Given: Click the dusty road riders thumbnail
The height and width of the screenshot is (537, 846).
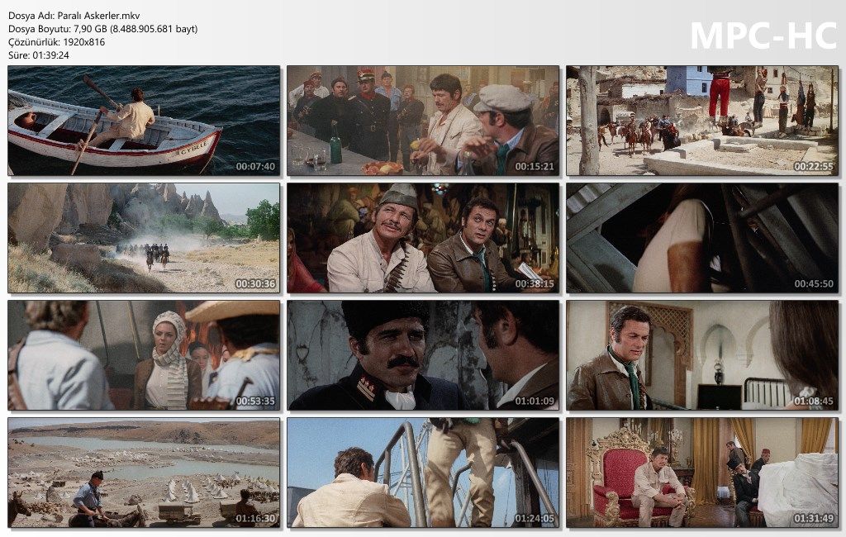Looking at the screenshot, I should tap(144, 238).
